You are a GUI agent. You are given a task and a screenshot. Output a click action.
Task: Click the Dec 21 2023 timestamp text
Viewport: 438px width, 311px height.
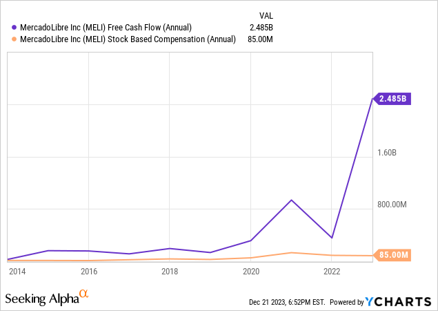[287, 302]
